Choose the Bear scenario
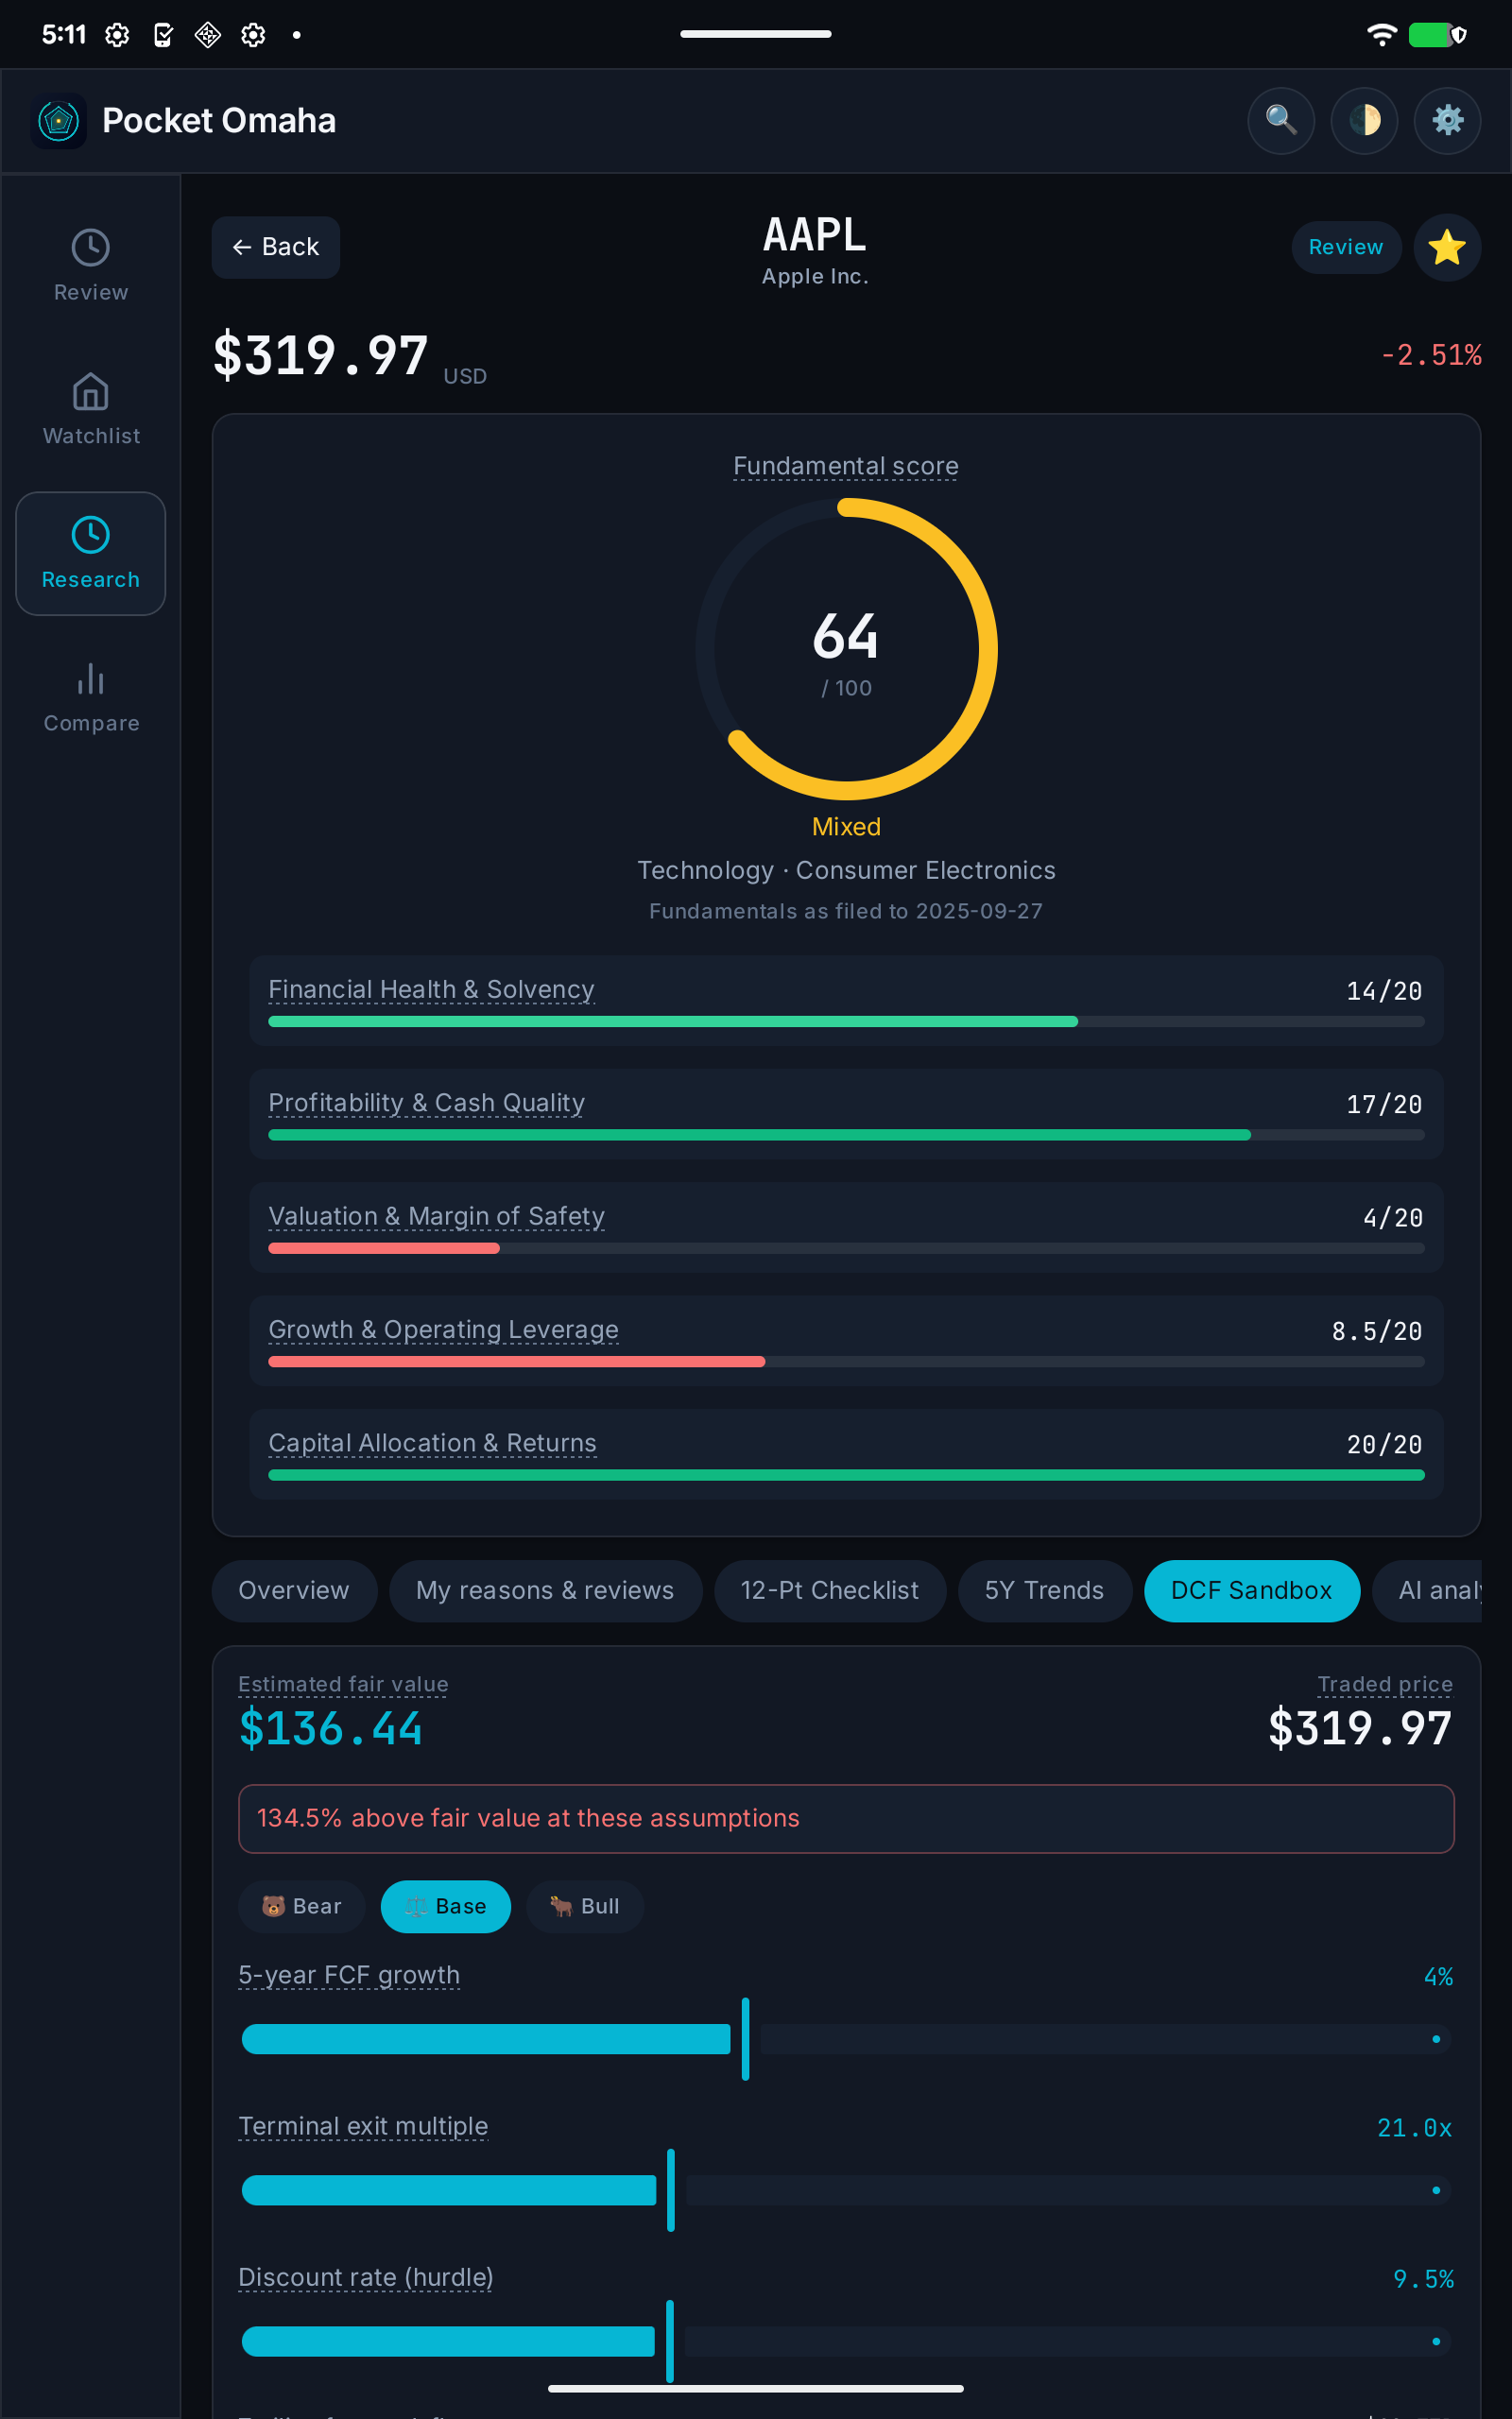 click(x=301, y=1906)
